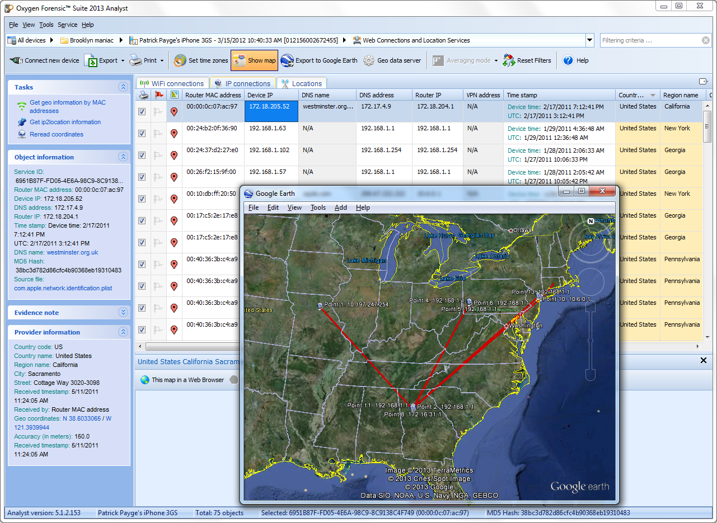This screenshot has height=523, width=717.
Task: Switch to the IP connections tab
Action: [x=242, y=83]
